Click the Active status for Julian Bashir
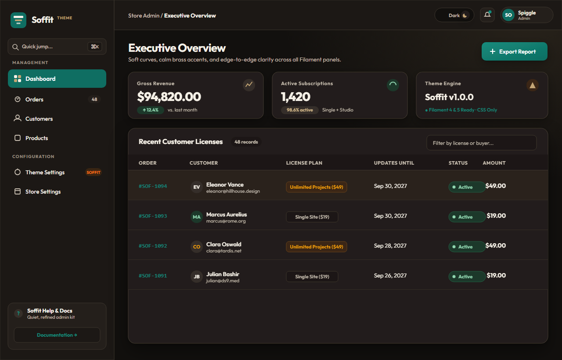 [467, 277]
